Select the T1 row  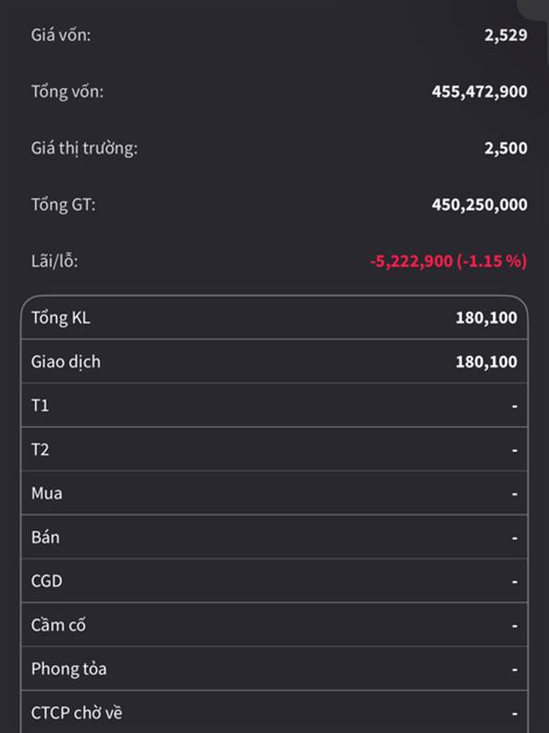(274, 406)
